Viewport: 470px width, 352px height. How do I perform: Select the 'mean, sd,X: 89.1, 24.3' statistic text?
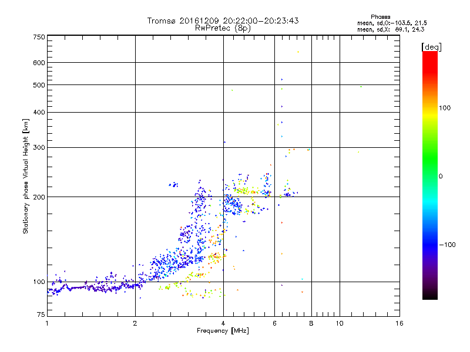tap(391, 29)
